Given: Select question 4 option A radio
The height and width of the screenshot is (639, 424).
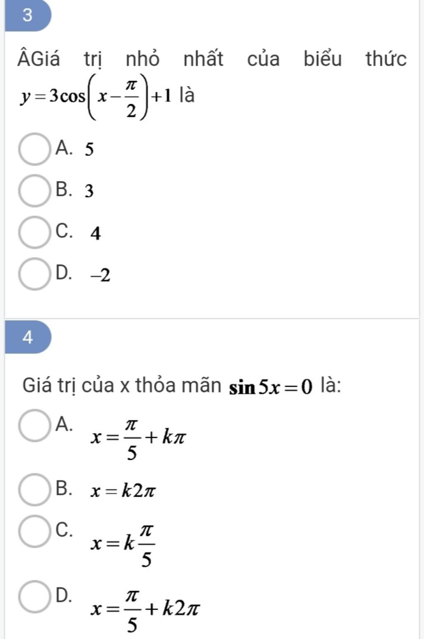Looking at the screenshot, I should (x=34, y=425).
